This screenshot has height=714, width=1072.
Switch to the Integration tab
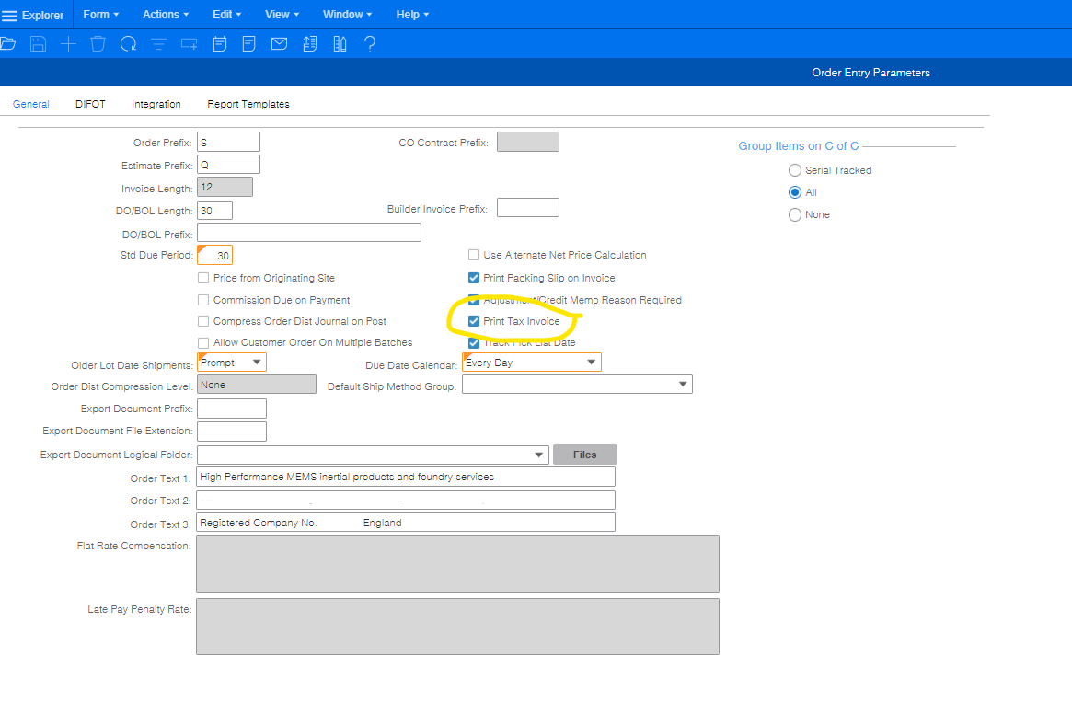[156, 104]
